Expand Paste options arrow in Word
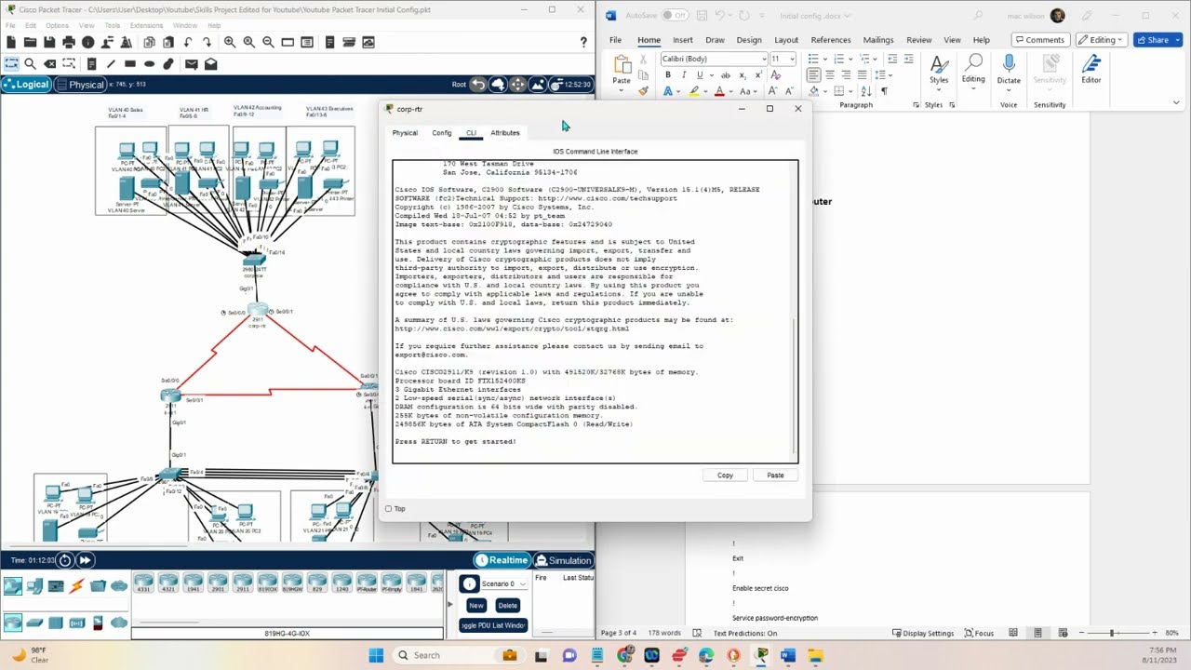The width and height of the screenshot is (1191, 670). pyautogui.click(x=622, y=89)
